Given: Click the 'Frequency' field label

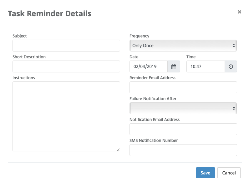Looking at the screenshot, I should point(140,36).
